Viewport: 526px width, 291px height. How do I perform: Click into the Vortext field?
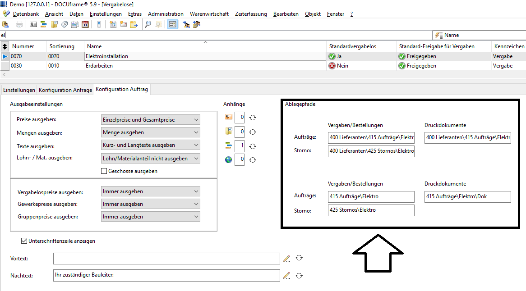[x=166, y=259]
